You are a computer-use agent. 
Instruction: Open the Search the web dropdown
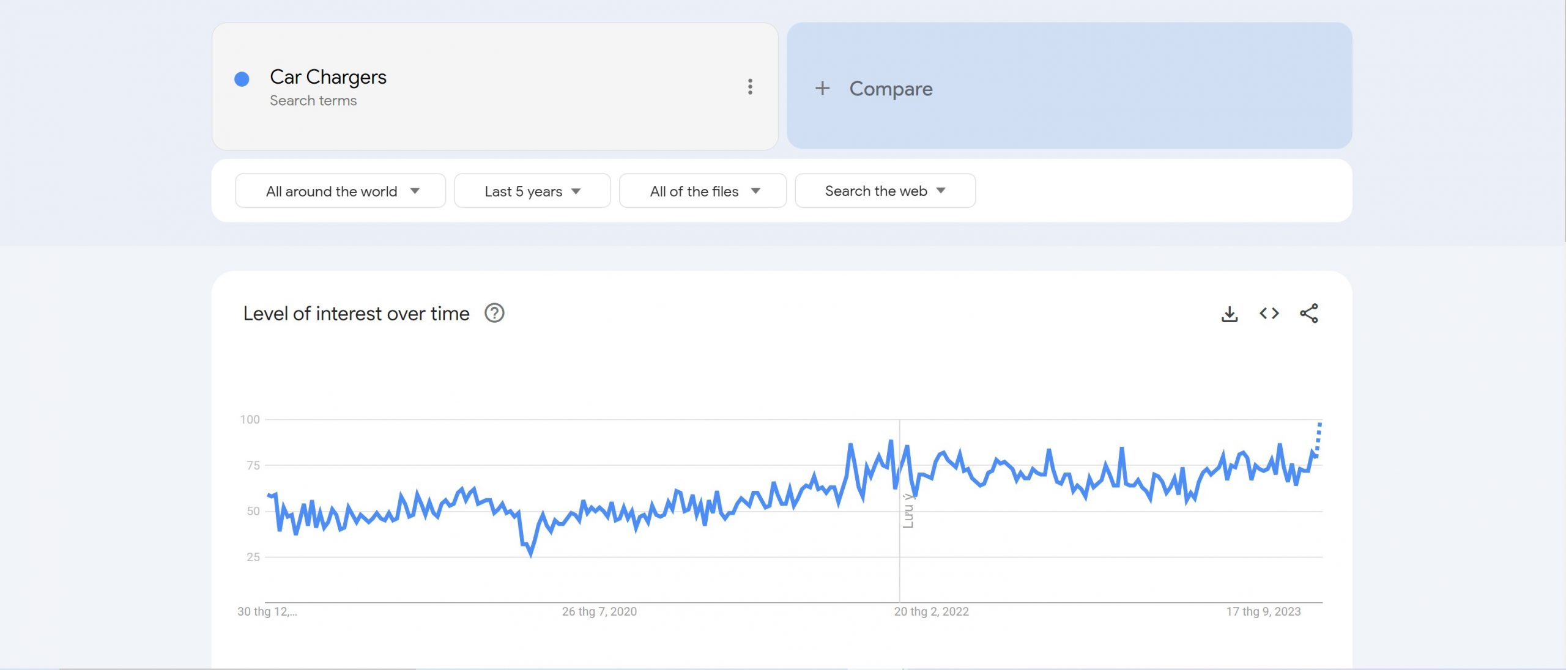885,191
